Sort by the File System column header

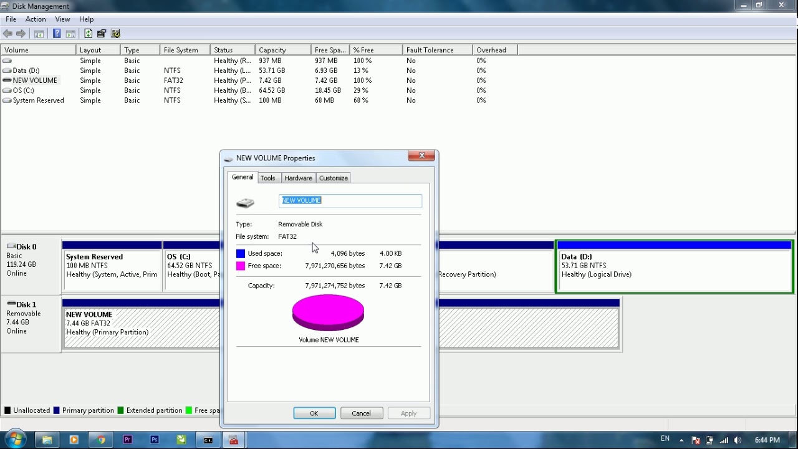(185, 50)
